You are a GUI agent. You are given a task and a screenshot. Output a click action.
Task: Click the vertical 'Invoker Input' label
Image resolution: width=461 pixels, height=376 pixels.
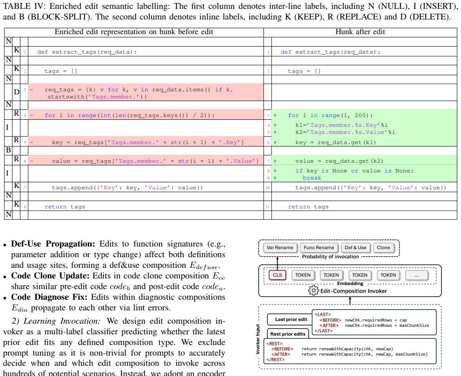point(258,339)
